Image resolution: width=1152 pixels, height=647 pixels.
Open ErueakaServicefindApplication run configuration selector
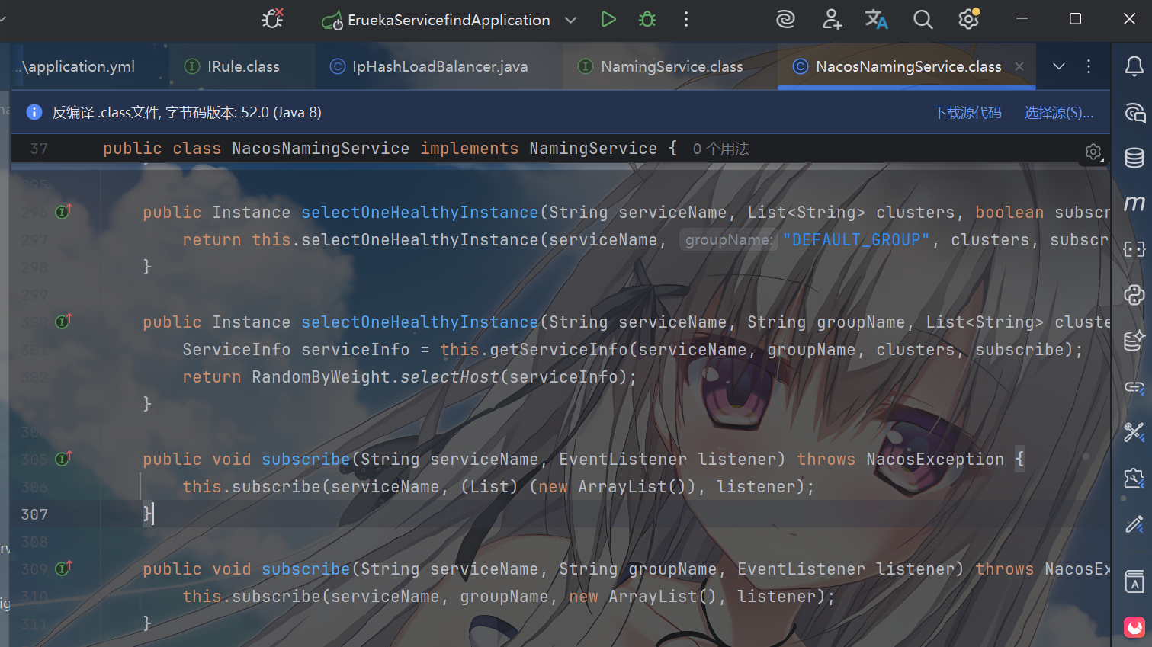coord(448,20)
